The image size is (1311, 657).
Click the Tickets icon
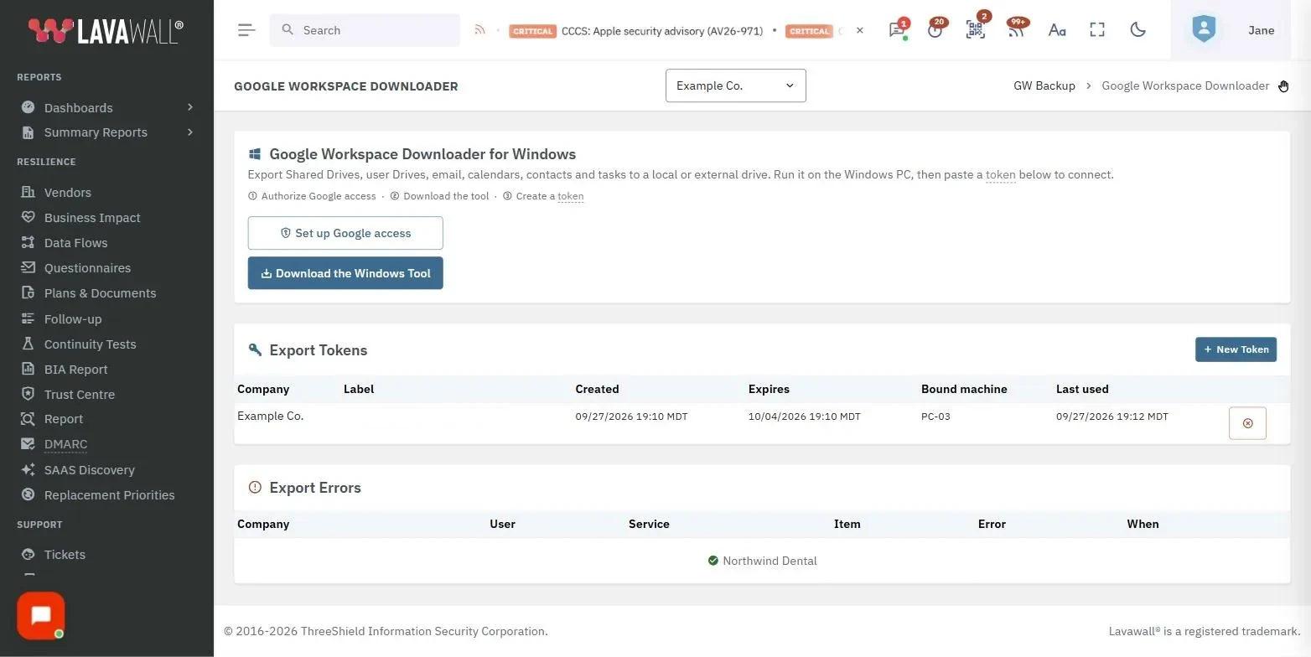[x=28, y=554]
